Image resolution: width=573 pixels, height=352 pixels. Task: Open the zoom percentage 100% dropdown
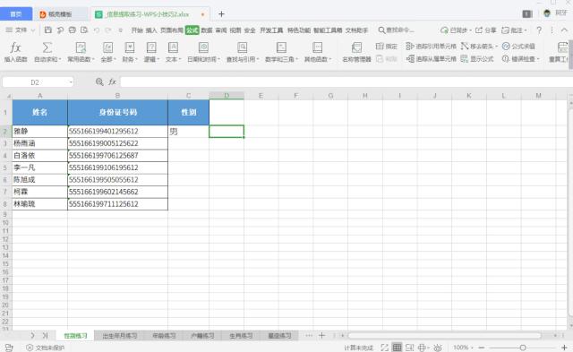click(x=463, y=348)
